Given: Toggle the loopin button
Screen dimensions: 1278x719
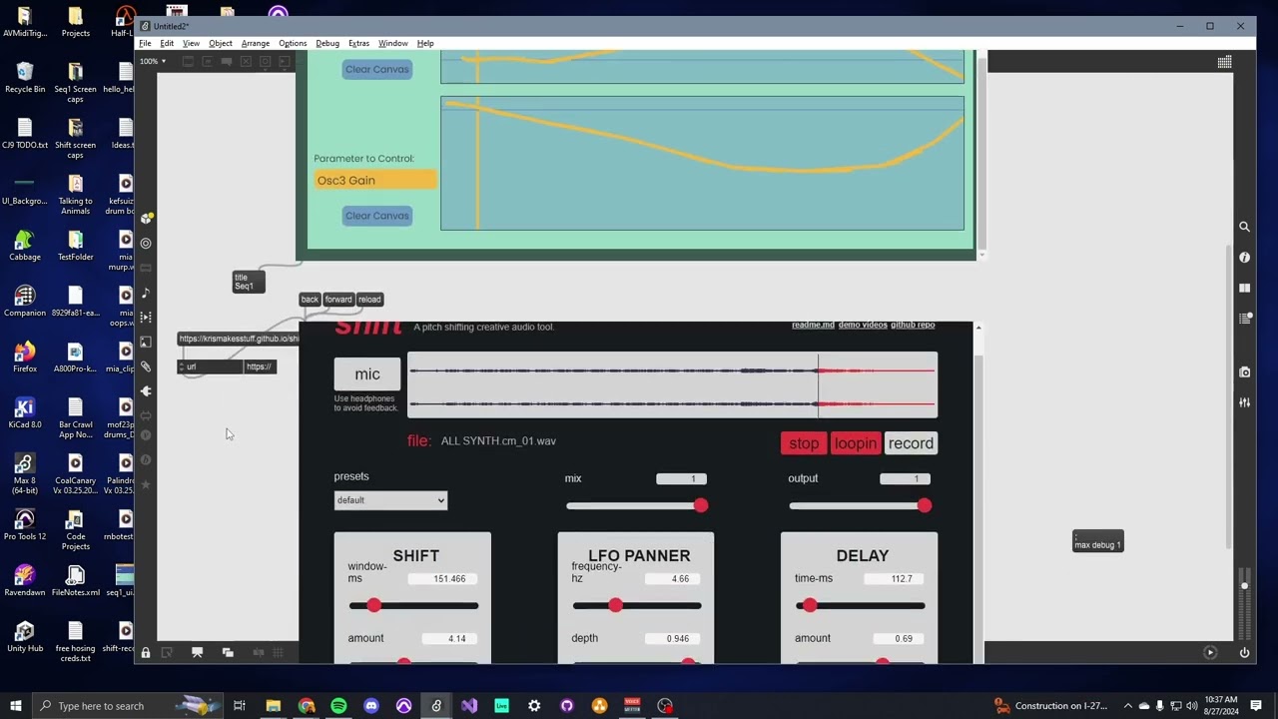Looking at the screenshot, I should coord(856,443).
